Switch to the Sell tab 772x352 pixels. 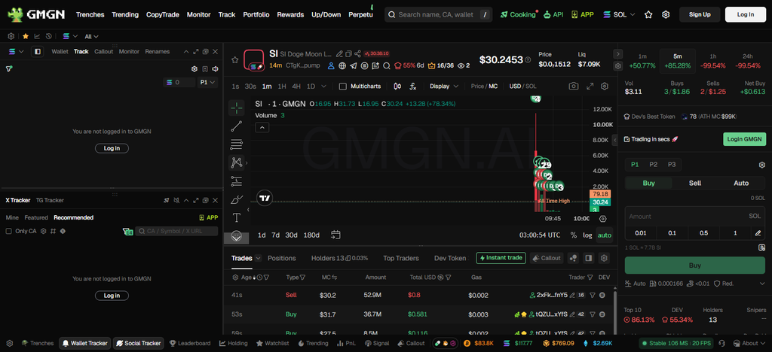click(694, 183)
